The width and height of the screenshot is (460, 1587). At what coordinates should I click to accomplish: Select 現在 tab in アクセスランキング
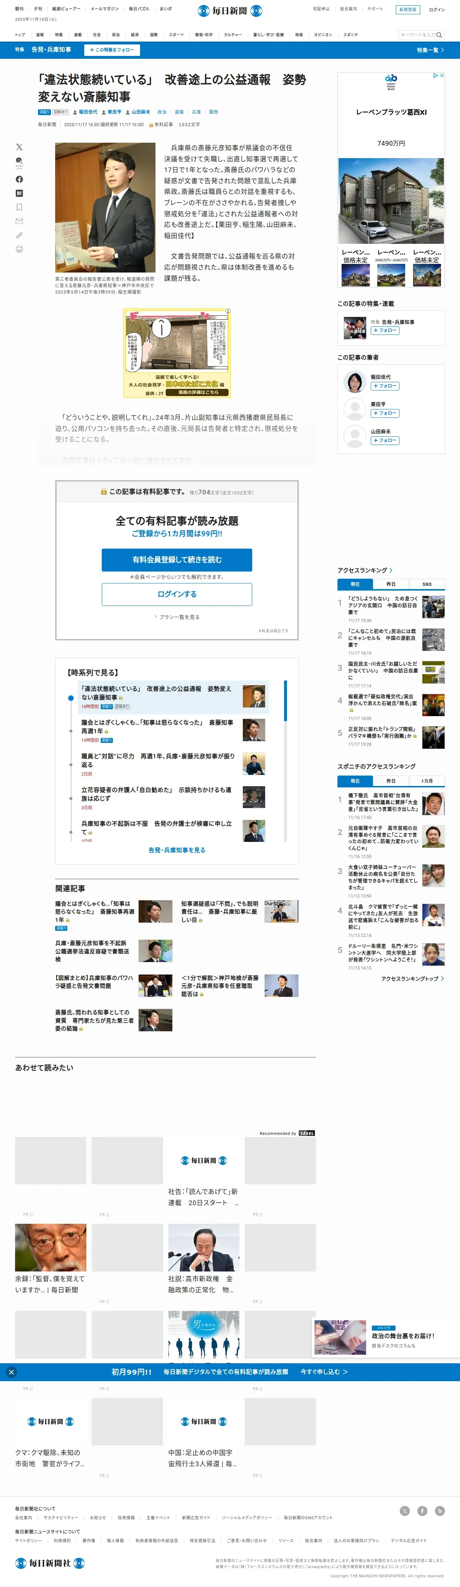coord(355,584)
